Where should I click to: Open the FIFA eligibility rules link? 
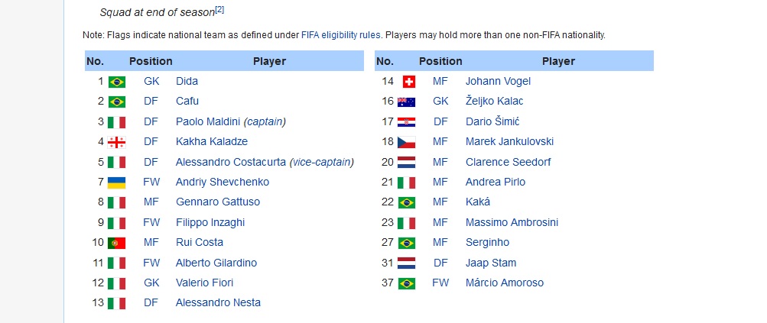coord(340,35)
